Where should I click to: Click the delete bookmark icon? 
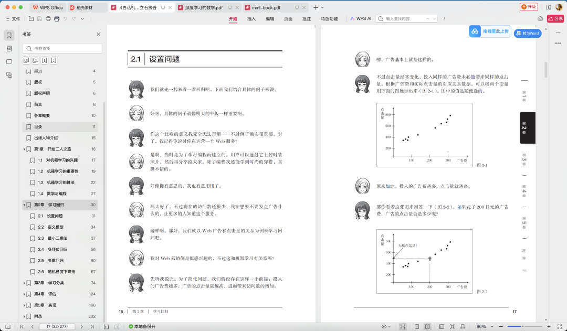coord(54,60)
